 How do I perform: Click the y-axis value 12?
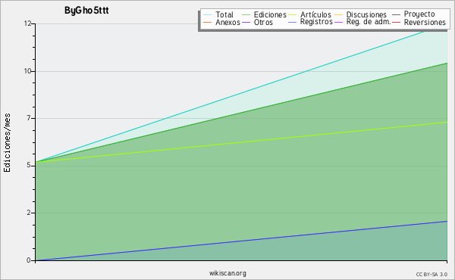[x=28, y=23]
